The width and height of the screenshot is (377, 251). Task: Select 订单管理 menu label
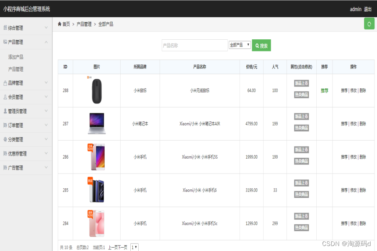(x=15, y=125)
